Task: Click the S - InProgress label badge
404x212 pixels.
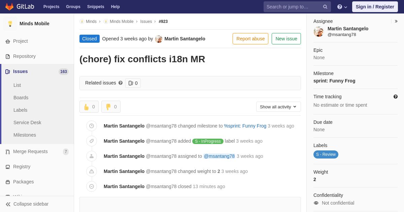Action: tap(208, 141)
